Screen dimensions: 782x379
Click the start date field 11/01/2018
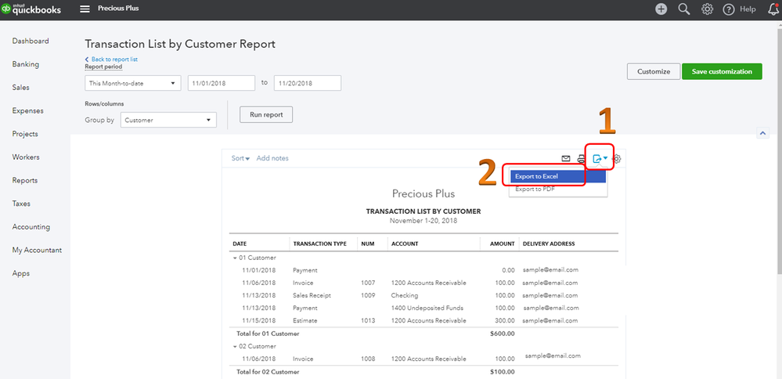point(221,83)
